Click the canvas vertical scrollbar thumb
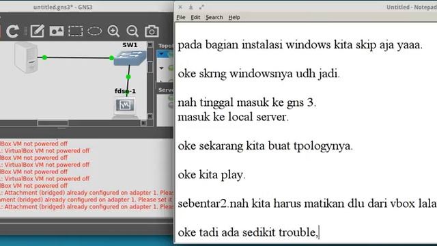Viewport: 437px width, 246px height. pyautogui.click(x=150, y=67)
